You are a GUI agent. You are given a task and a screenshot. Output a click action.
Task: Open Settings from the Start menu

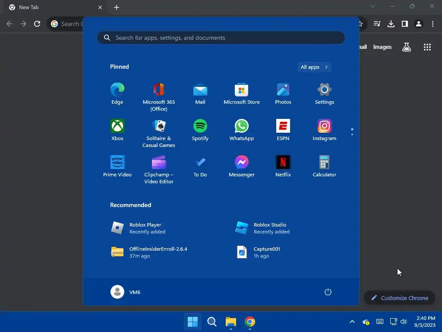click(325, 94)
